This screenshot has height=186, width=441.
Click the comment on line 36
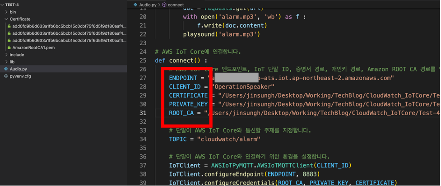[x=249, y=157]
